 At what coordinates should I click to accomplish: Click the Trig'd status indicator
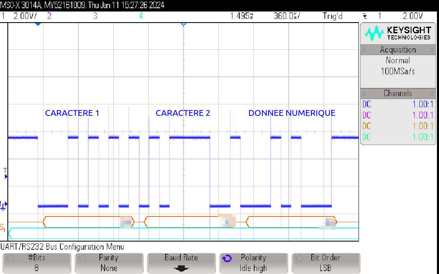[333, 16]
